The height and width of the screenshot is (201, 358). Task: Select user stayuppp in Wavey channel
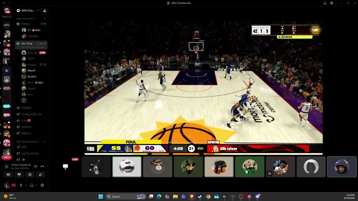tap(33, 36)
